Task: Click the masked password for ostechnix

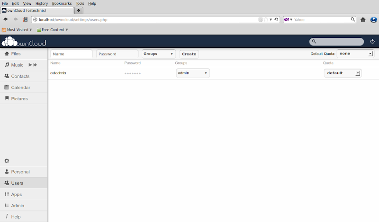Action: point(133,73)
